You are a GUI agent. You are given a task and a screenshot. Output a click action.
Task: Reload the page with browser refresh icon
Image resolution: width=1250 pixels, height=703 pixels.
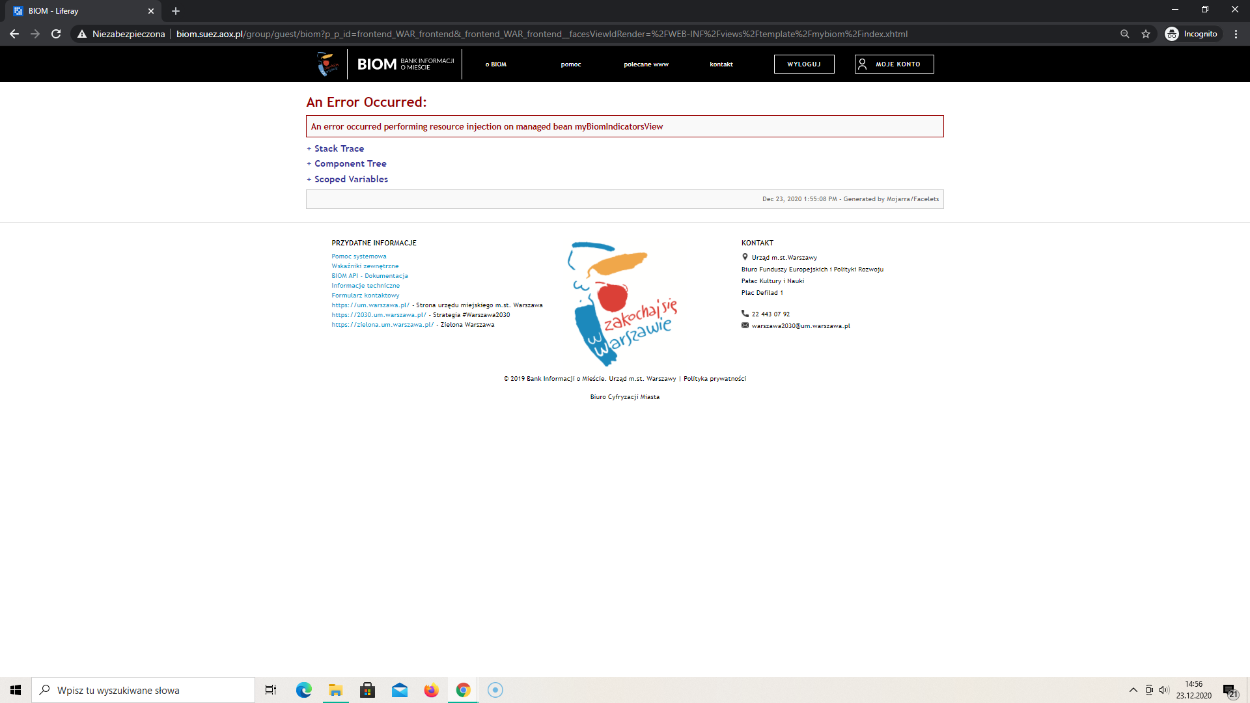[56, 34]
